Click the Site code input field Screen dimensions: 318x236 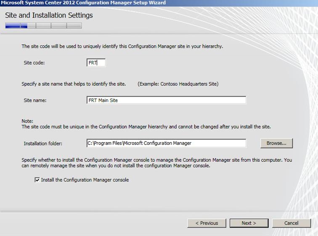[96, 63]
